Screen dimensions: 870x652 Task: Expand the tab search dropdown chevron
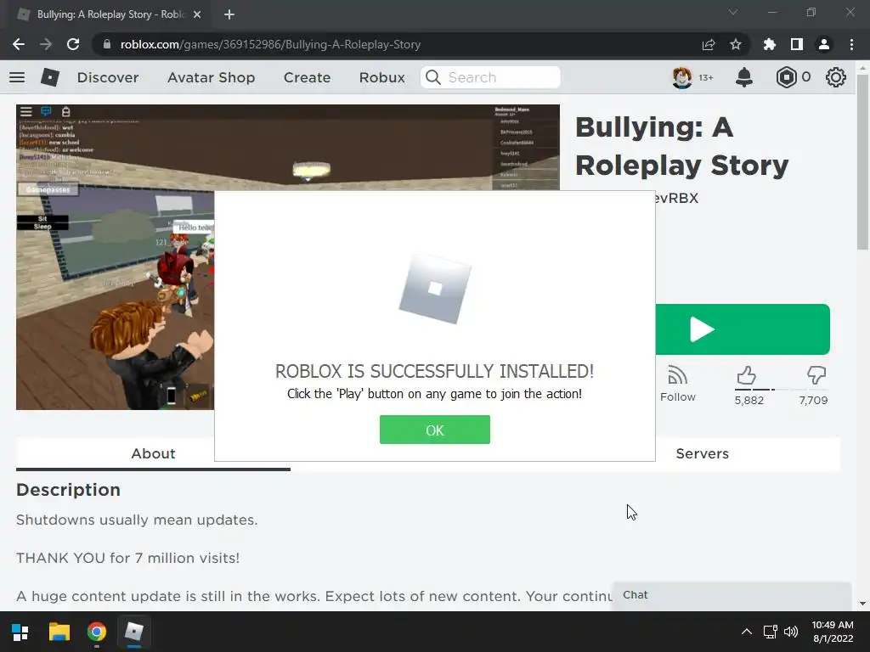[x=733, y=12]
